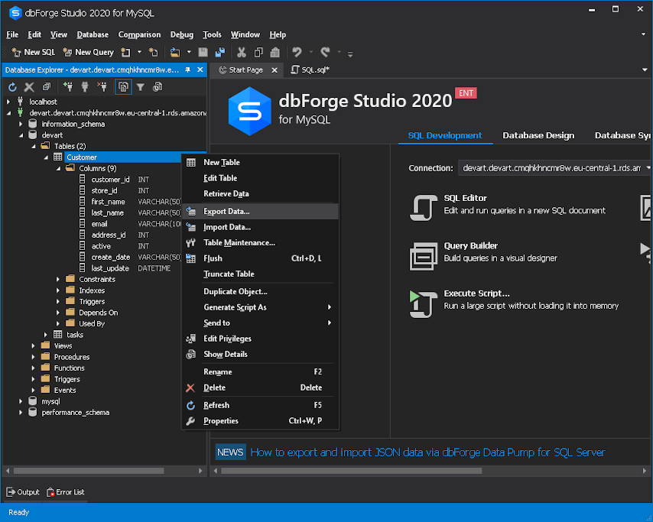Click the Paste icon in main toolbar

pyautogui.click(x=275, y=52)
